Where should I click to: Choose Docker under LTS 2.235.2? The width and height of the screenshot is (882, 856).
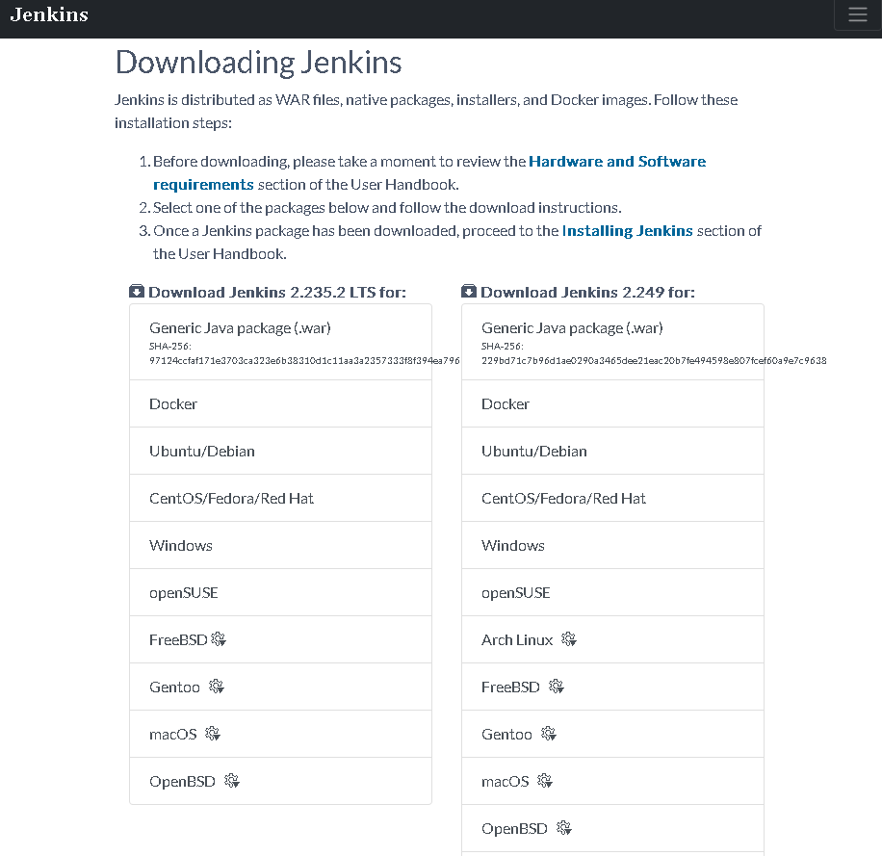(281, 403)
